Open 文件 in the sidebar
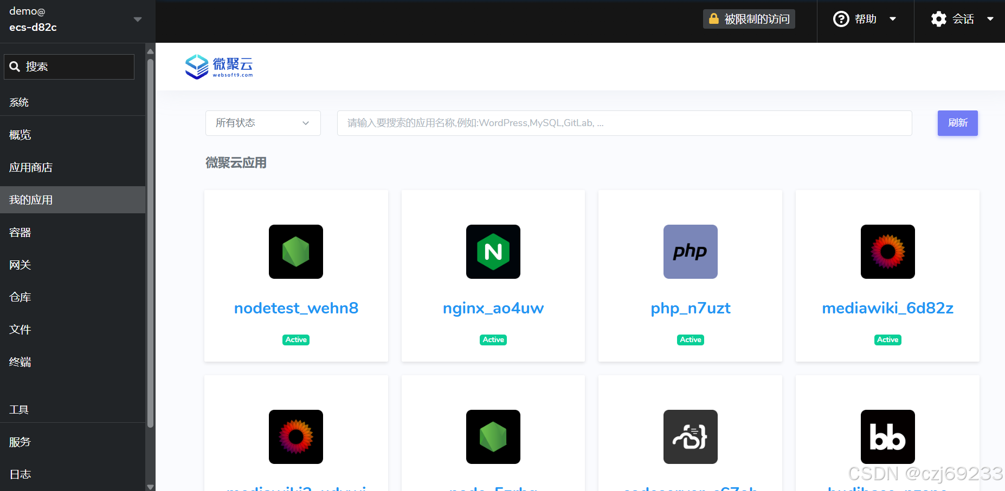 click(x=73, y=329)
